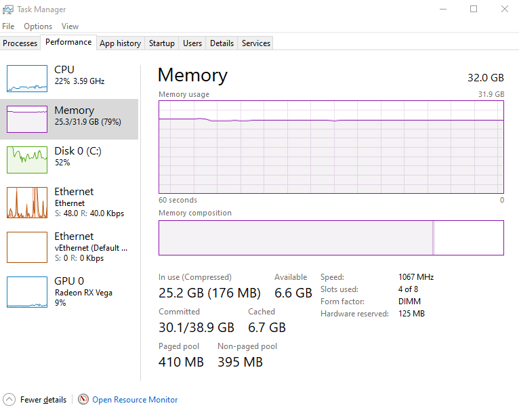Click the Open Resource Monitor link
Image resolution: width=519 pixels, height=412 pixels.
(135, 400)
